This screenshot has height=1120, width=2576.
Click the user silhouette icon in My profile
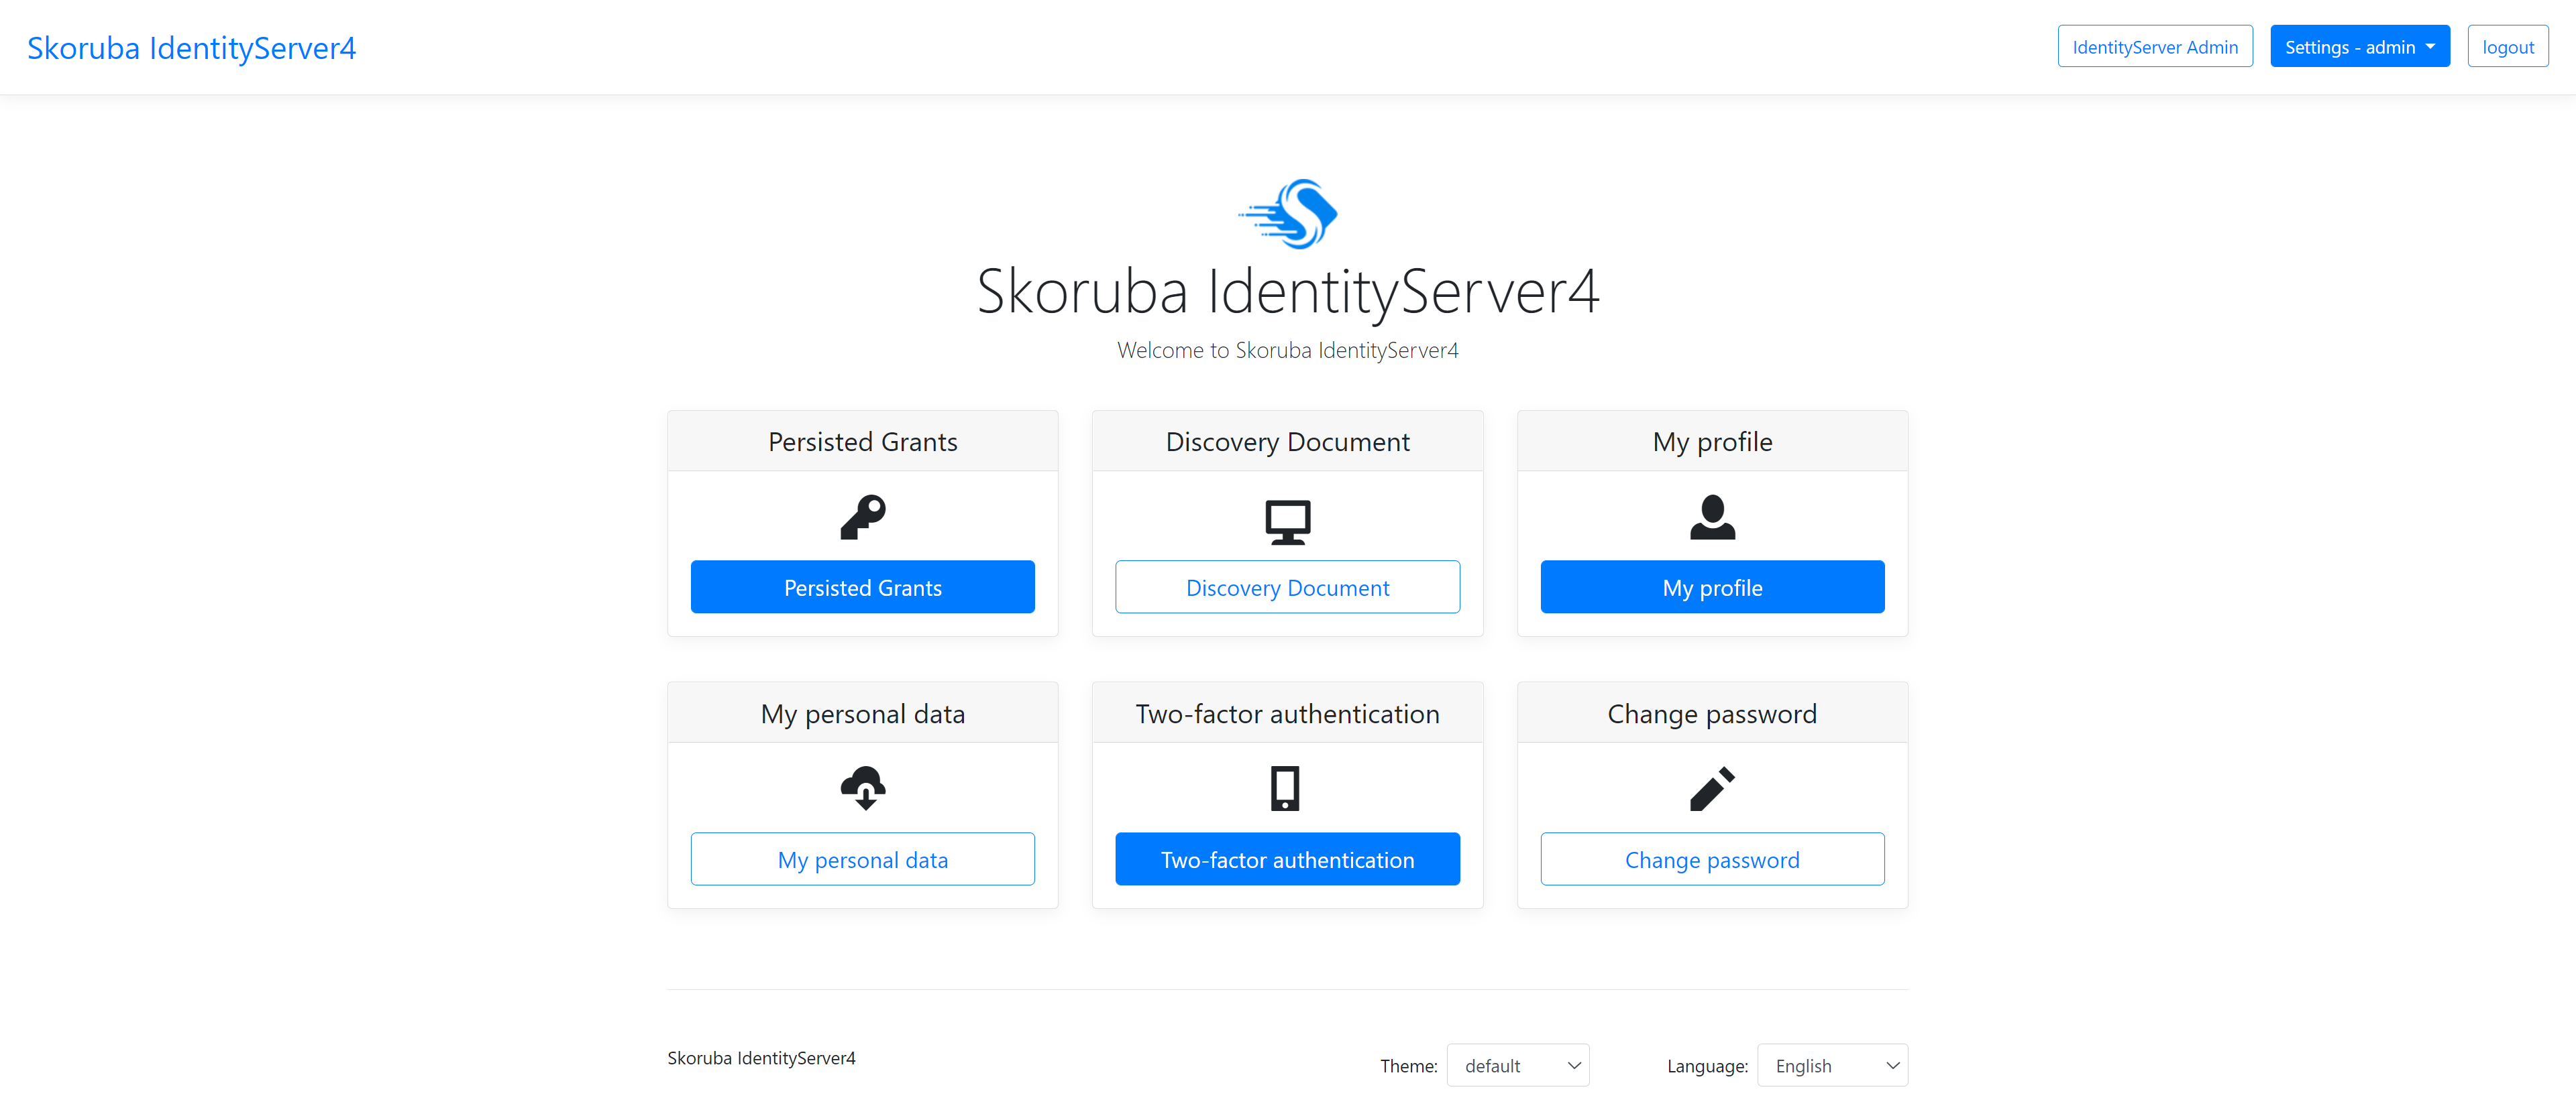1712,517
